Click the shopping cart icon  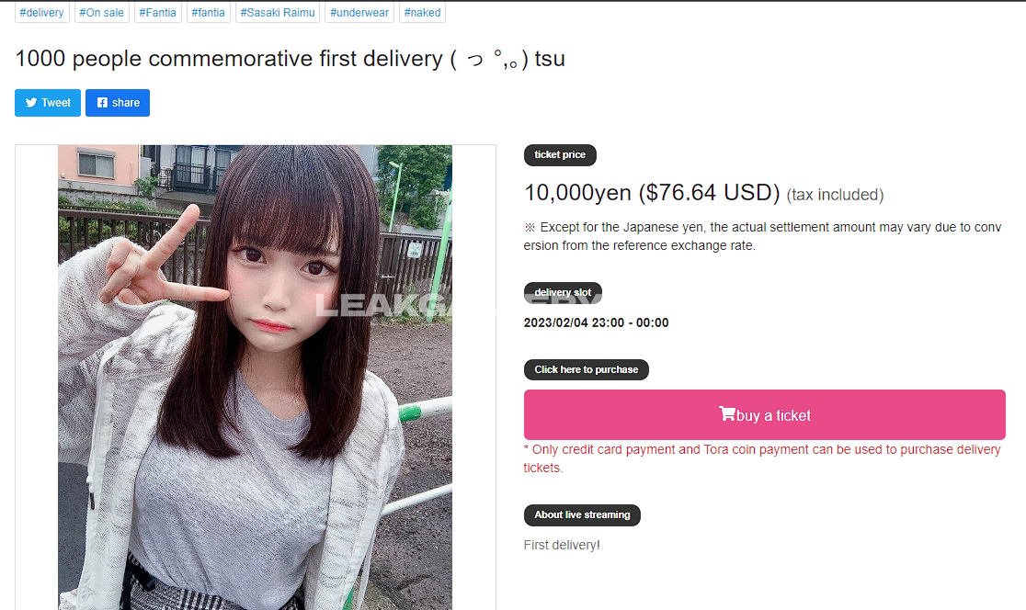[727, 413]
